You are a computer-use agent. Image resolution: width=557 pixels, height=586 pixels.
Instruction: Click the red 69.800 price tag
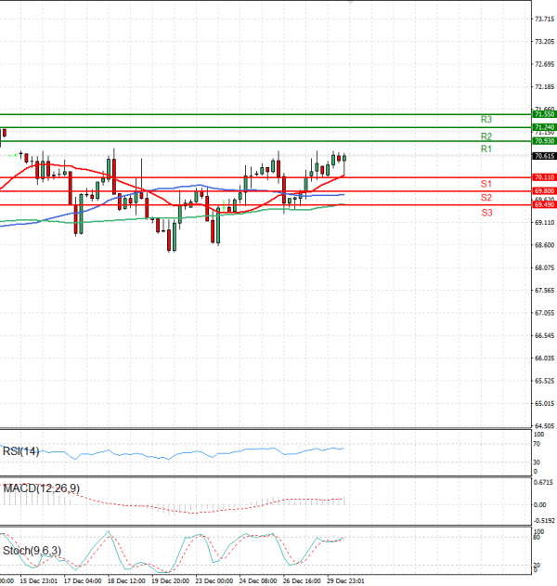[544, 191]
